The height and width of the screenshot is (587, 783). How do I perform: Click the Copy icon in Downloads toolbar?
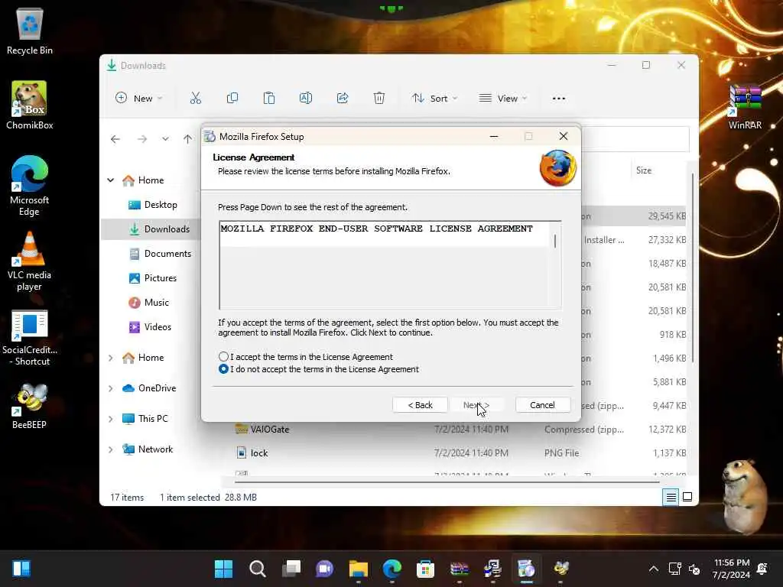tap(232, 99)
